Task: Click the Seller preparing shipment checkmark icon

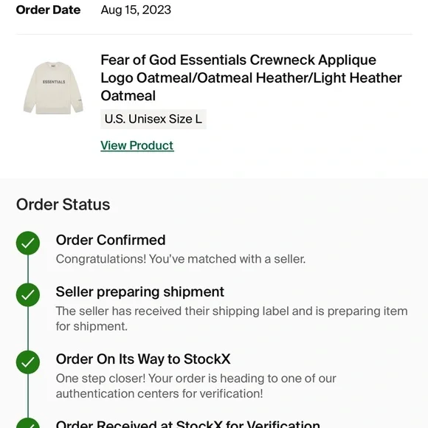Action: point(28,294)
